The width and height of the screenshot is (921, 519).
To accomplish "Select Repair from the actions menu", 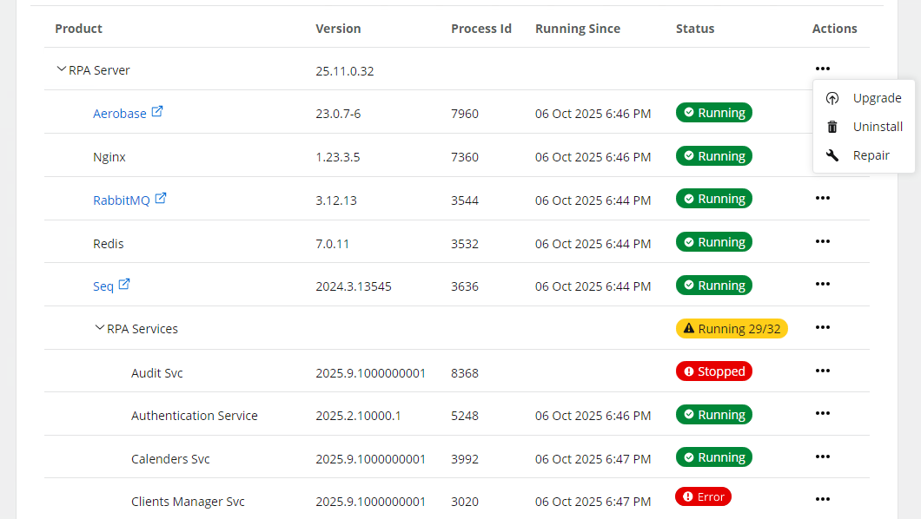I will point(871,155).
